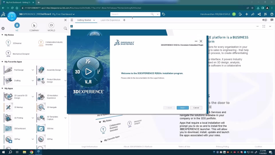This screenshot has height=155, width=275.
Task: Open the chat icon near tabs
Action: (x=272, y=20)
